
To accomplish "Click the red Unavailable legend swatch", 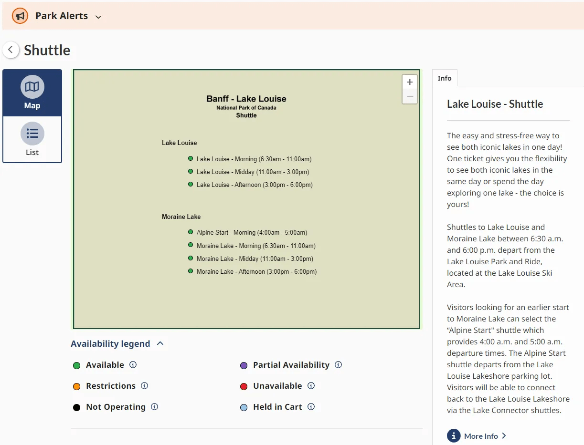I will pyautogui.click(x=244, y=386).
